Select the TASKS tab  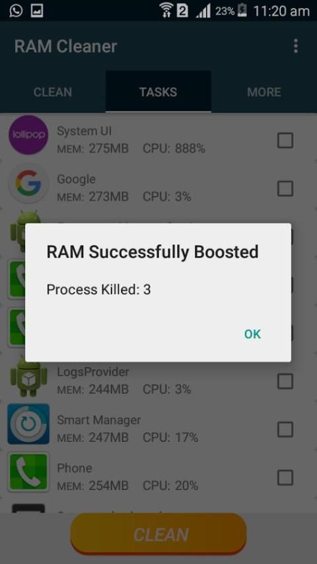(x=158, y=92)
